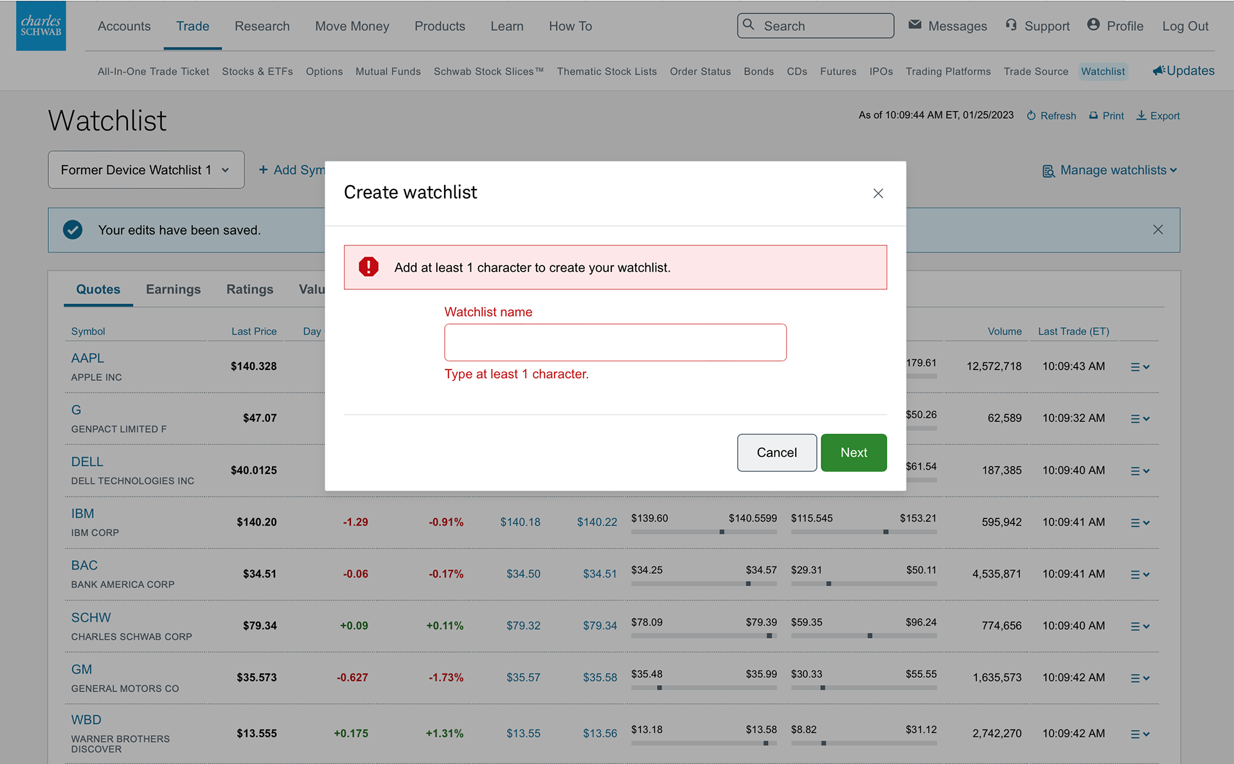The height and width of the screenshot is (764, 1234).
Task: Open Messages envelope icon
Action: point(915,25)
